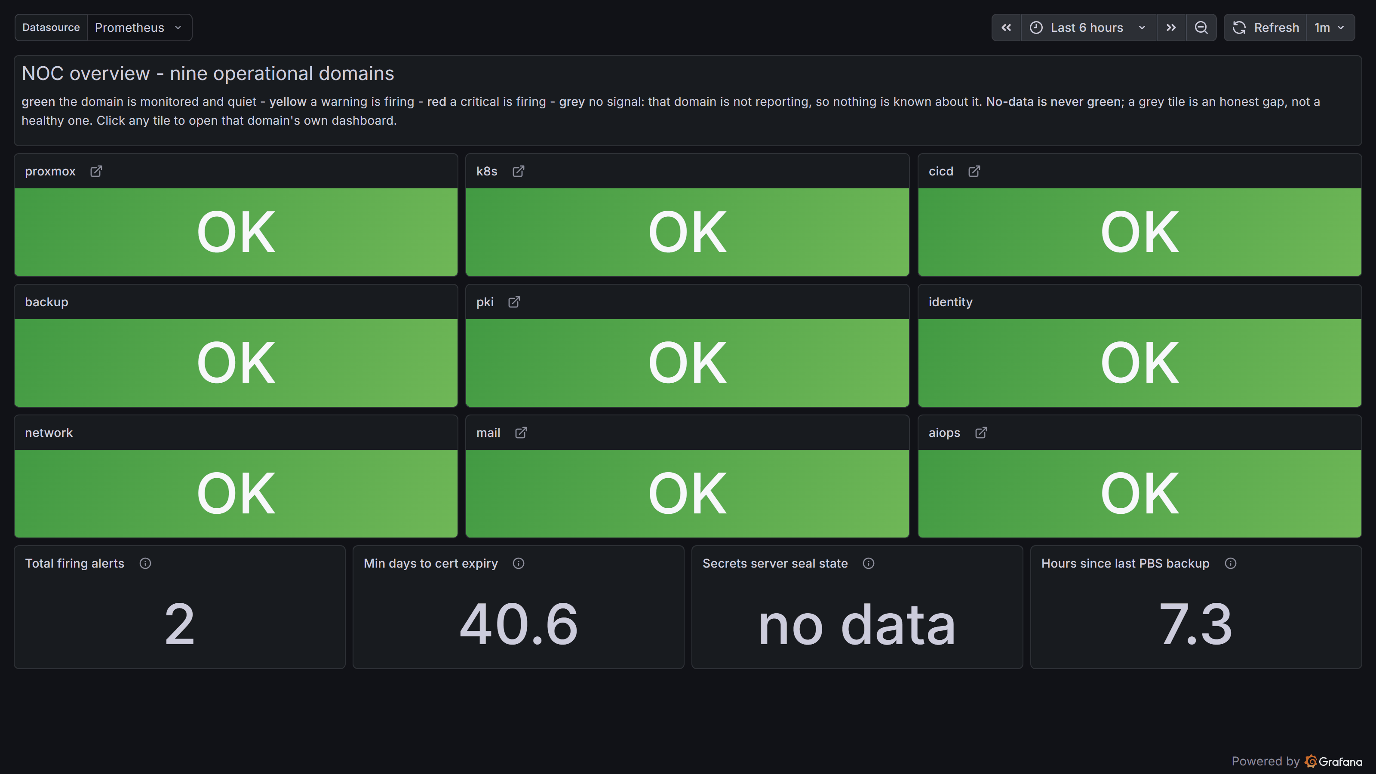Click the identity panel title
The image size is (1376, 774).
click(x=950, y=302)
